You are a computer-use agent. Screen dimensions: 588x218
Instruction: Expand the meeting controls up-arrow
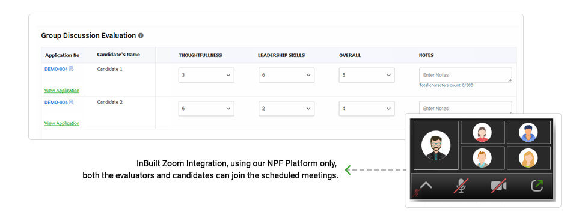tap(426, 186)
